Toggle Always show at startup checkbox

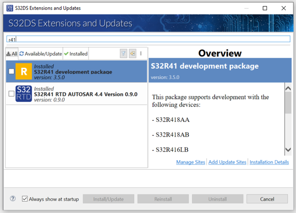coord(25,199)
